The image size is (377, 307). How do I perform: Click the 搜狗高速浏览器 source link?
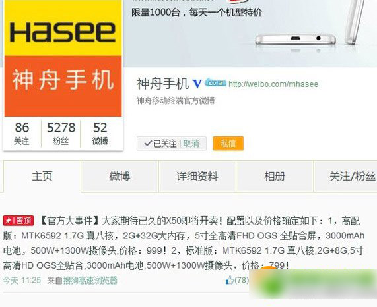[x=90, y=280]
